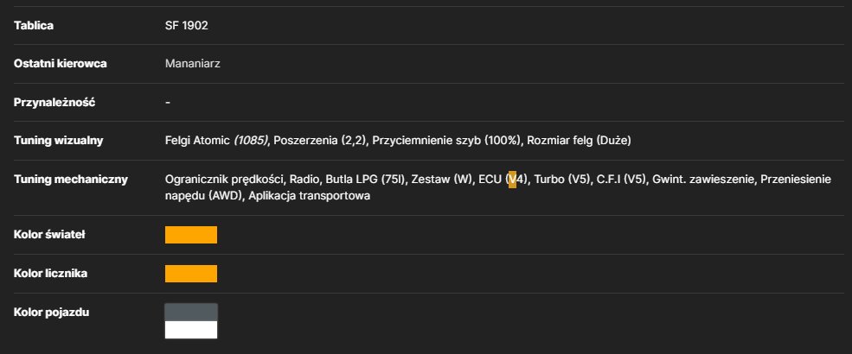Click the Felgi Atomic (1085) text

[217, 141]
